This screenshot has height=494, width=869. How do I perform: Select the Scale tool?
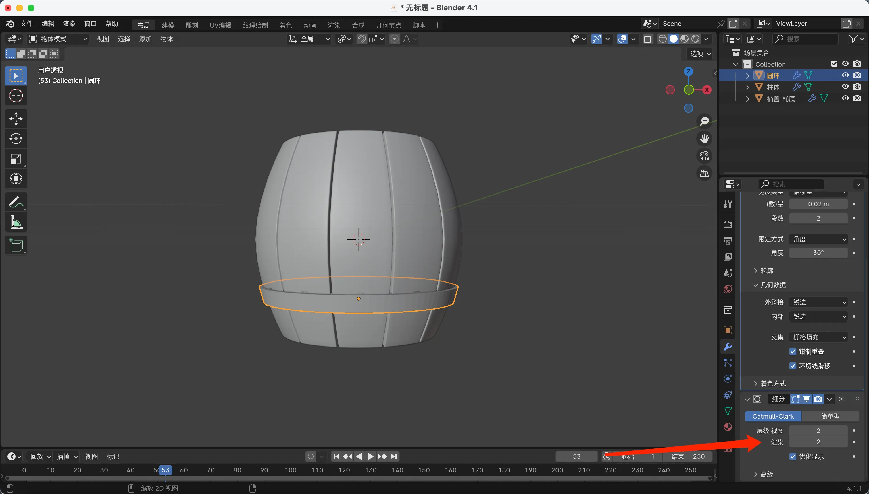tap(16, 159)
